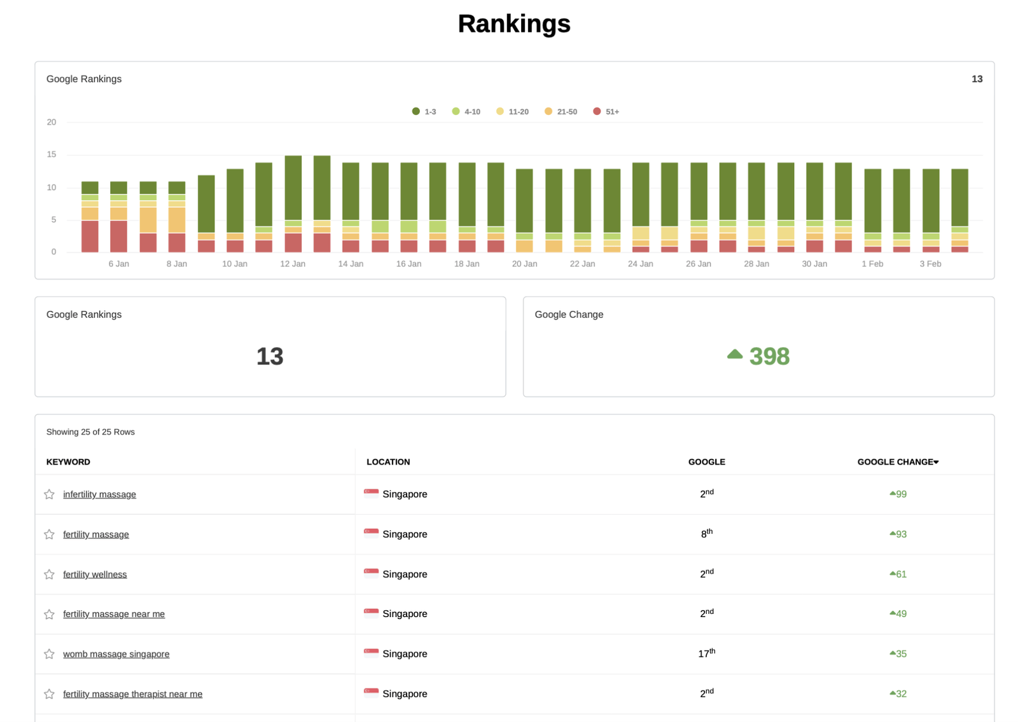This screenshot has height=722, width=1018.
Task: Star the "womb massage singapore" row
Action: (x=49, y=653)
